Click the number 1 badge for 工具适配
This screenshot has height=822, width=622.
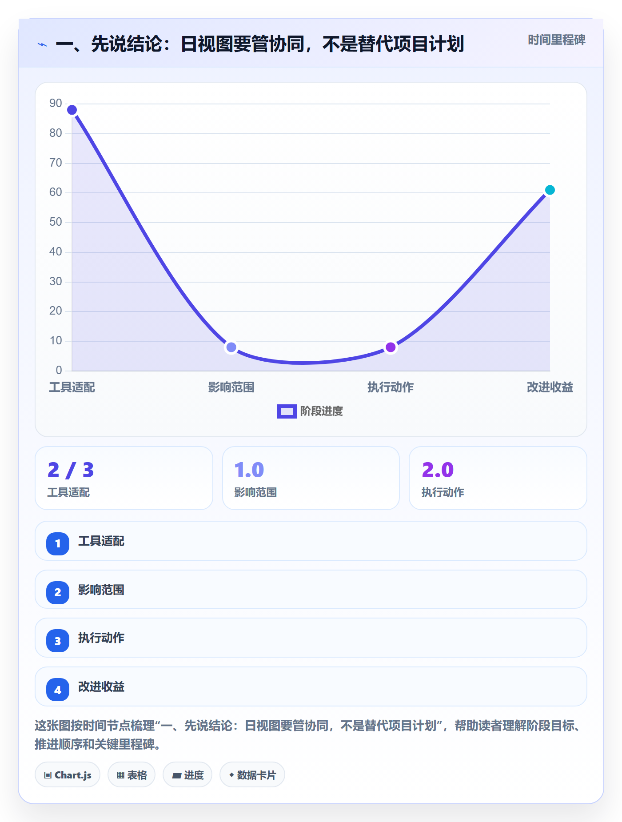pyautogui.click(x=58, y=543)
